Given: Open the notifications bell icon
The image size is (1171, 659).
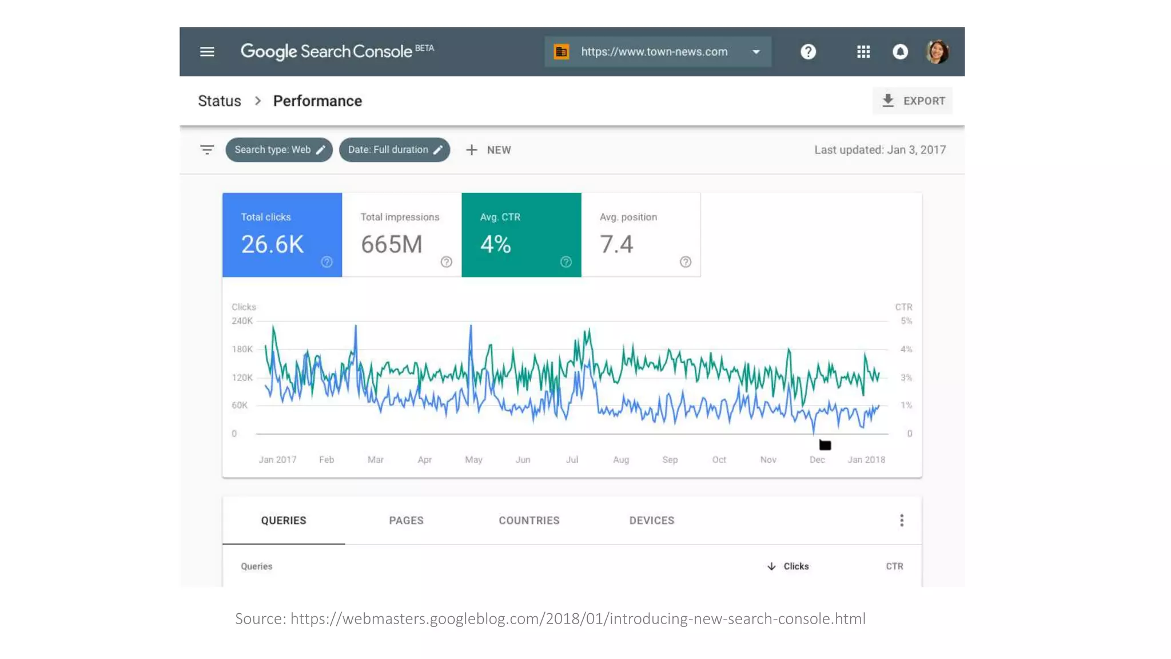Looking at the screenshot, I should (900, 51).
